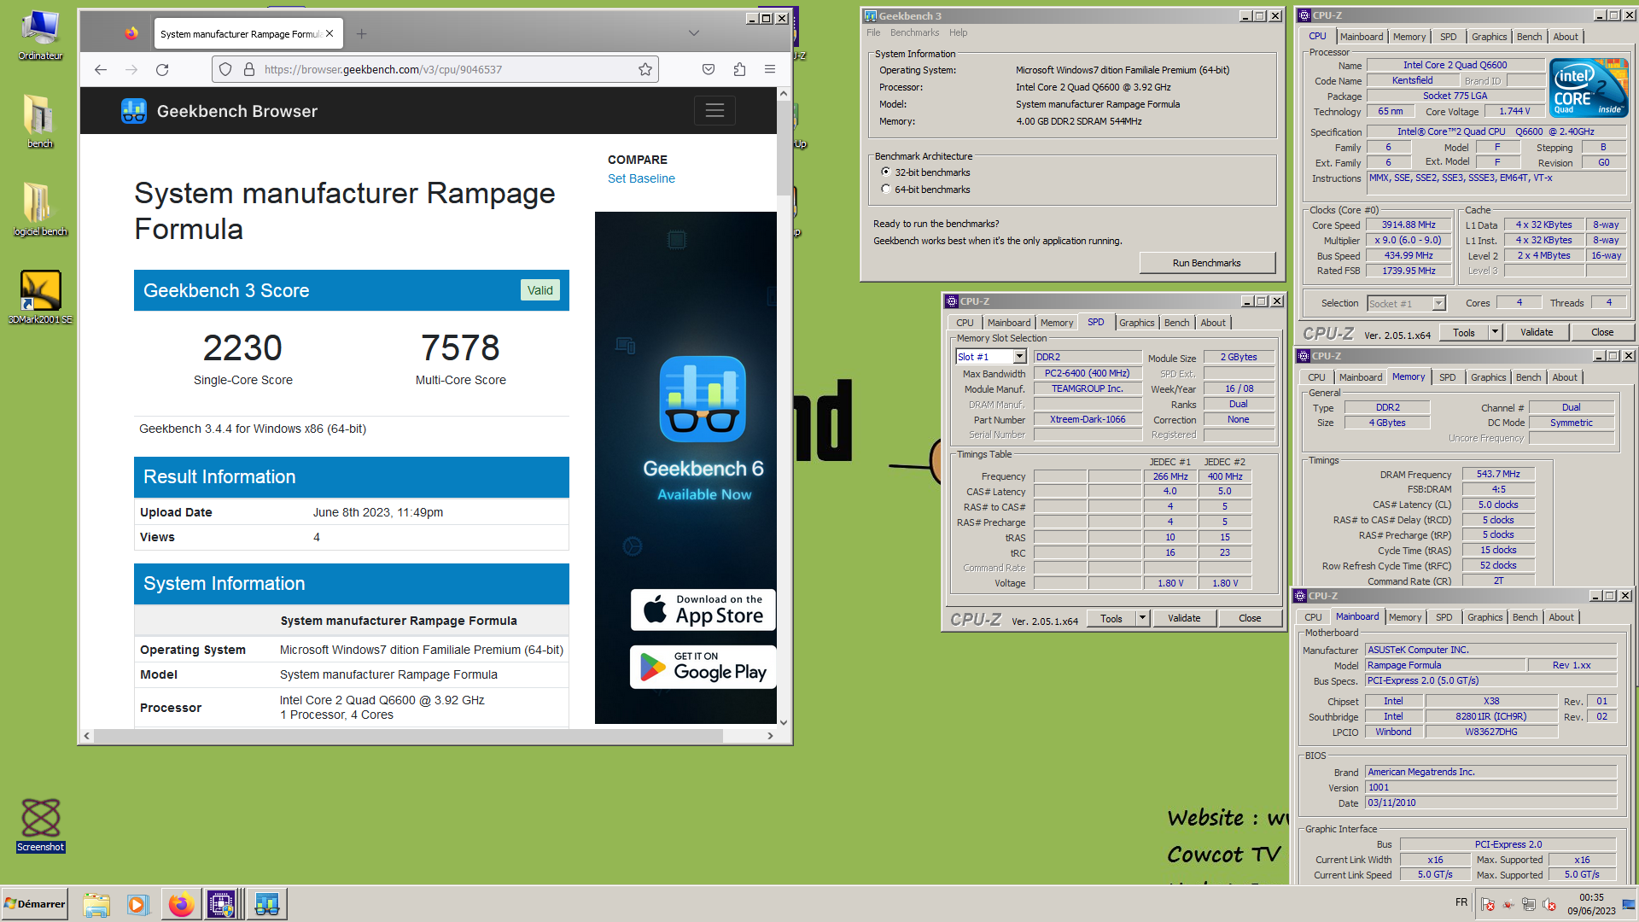Click the Geekbench 6 app icon in ad
Viewport: 1639px width, 922px height.
[703, 399]
